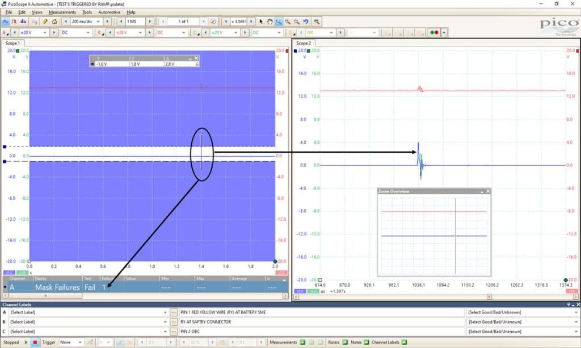Image resolution: width=581 pixels, height=348 pixels.
Task: Click the green Rulers legend icon
Action: pos(345,342)
